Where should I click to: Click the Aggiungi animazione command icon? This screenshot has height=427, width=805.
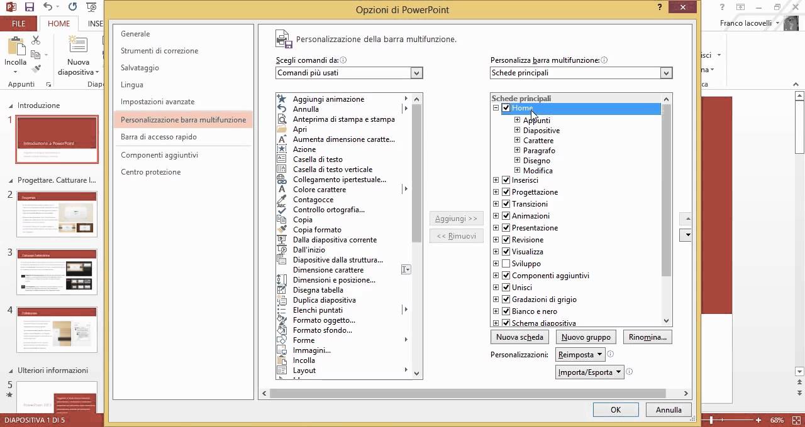pos(282,99)
